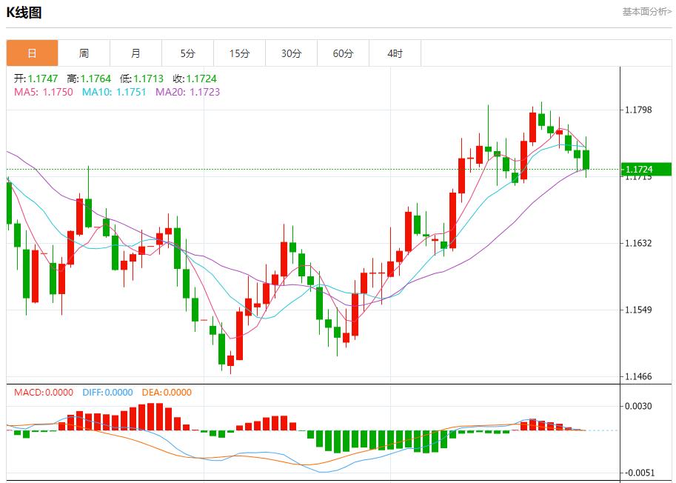Click the DIFF indicator label
Image resolution: width=676 pixels, height=483 pixels.
tap(107, 393)
